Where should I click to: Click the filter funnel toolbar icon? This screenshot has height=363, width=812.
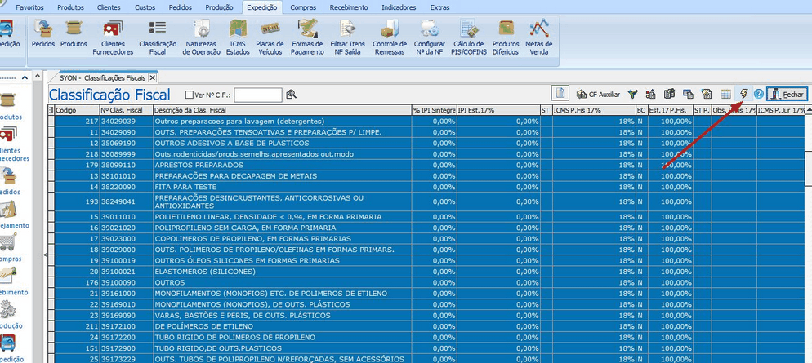[x=631, y=94]
